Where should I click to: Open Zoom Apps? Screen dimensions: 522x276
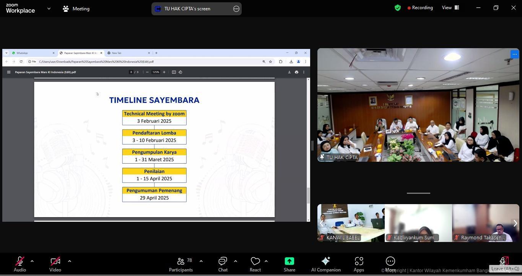click(359, 264)
